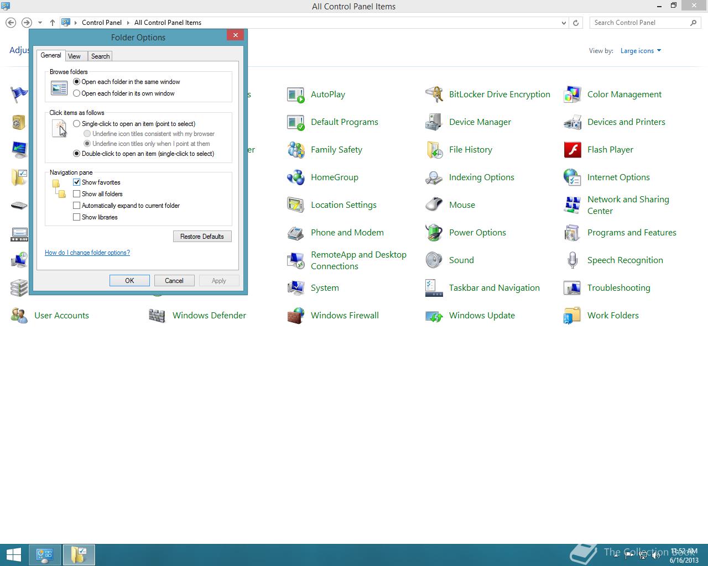708x566 pixels.
Task: Open the AutoPlay icon
Action: click(x=296, y=95)
